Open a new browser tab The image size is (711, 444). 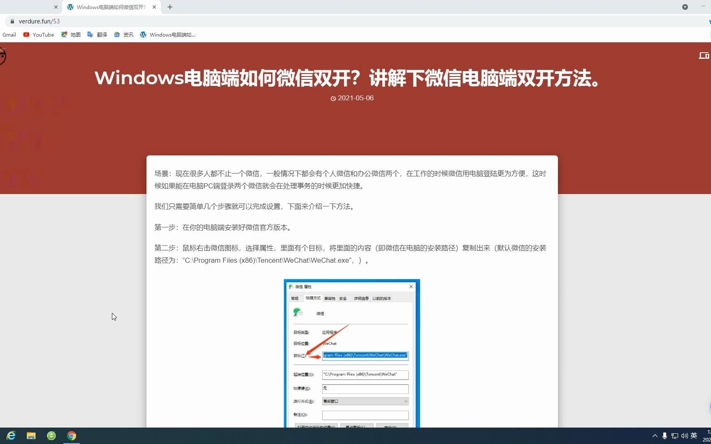[x=170, y=7]
